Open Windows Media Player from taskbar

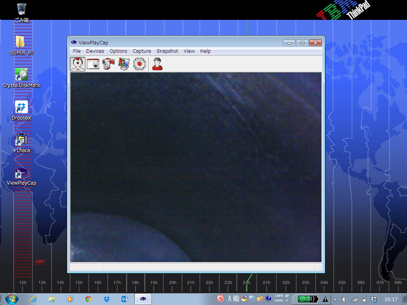pos(70,299)
